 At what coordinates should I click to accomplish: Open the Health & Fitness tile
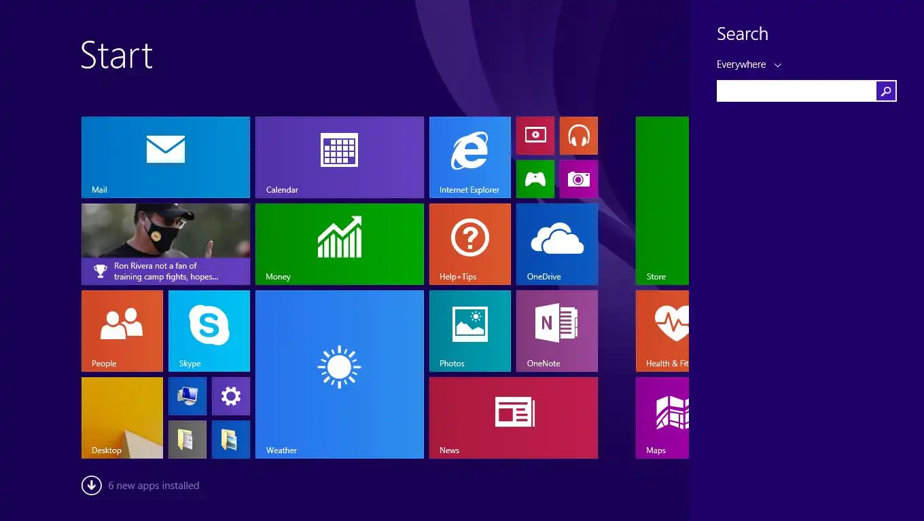[662, 331]
